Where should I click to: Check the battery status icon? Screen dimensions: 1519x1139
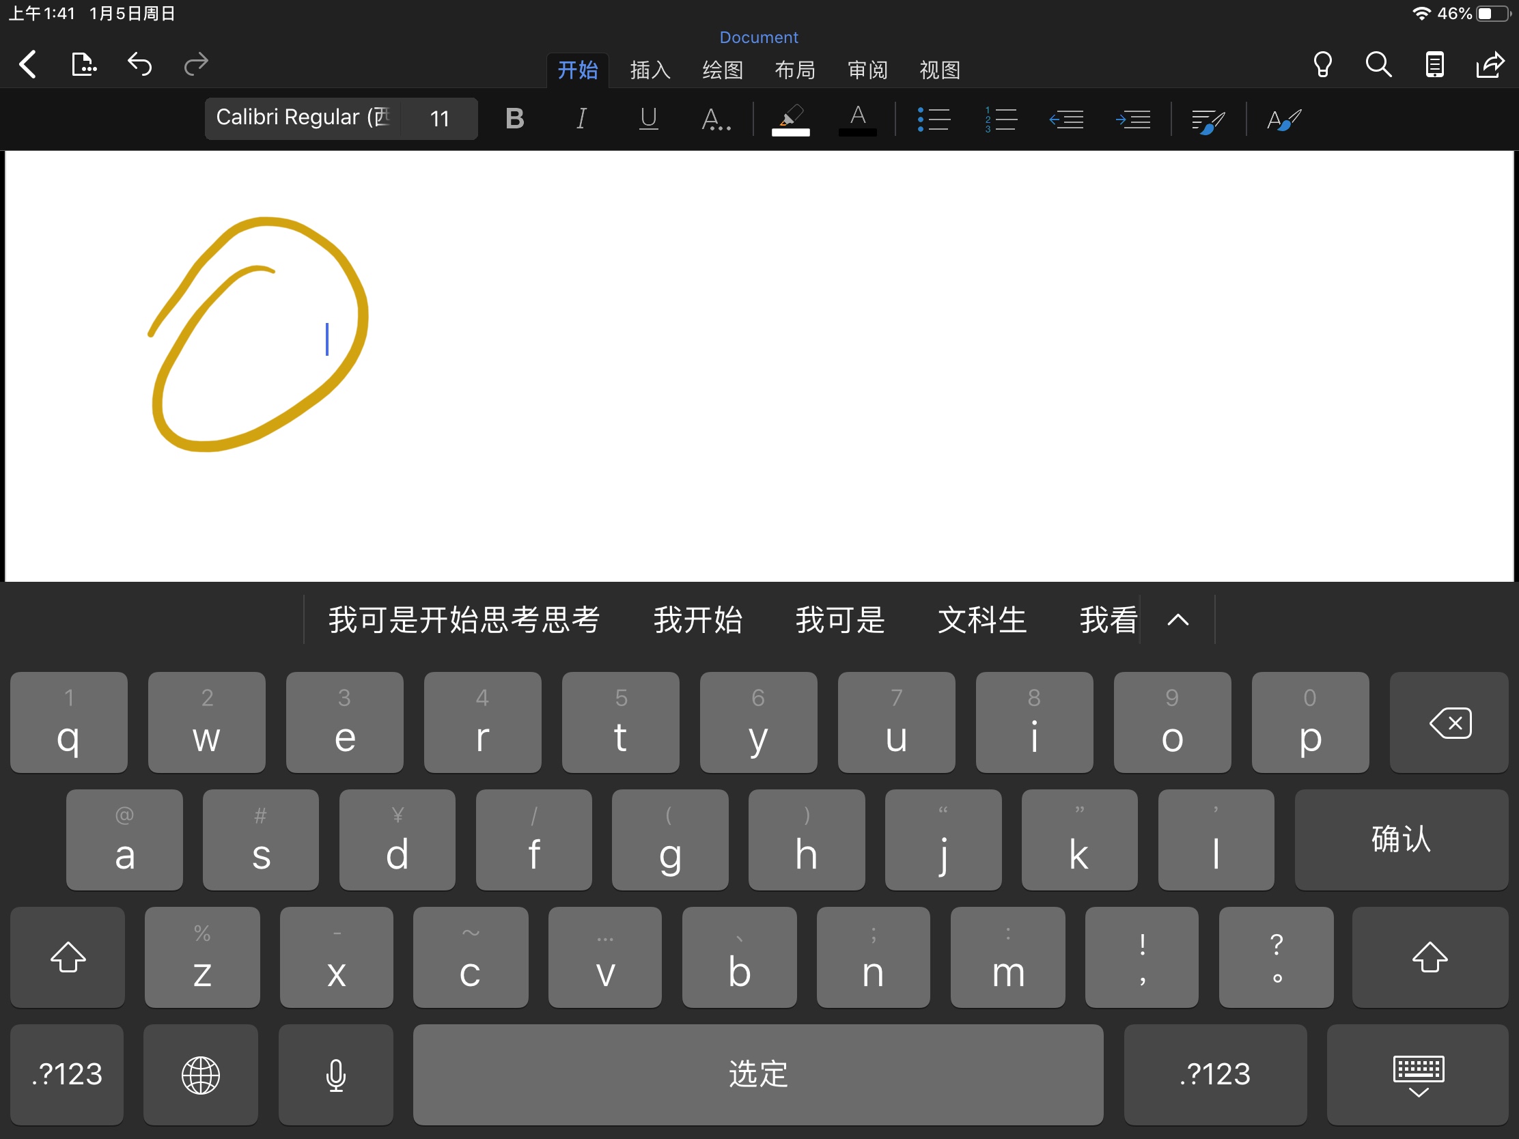pos(1494,14)
